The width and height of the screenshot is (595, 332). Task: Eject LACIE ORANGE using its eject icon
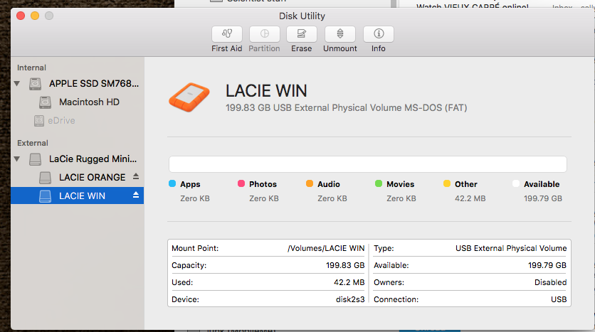(x=136, y=176)
